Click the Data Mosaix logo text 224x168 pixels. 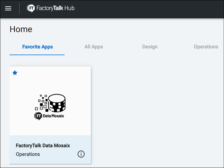[53, 116]
